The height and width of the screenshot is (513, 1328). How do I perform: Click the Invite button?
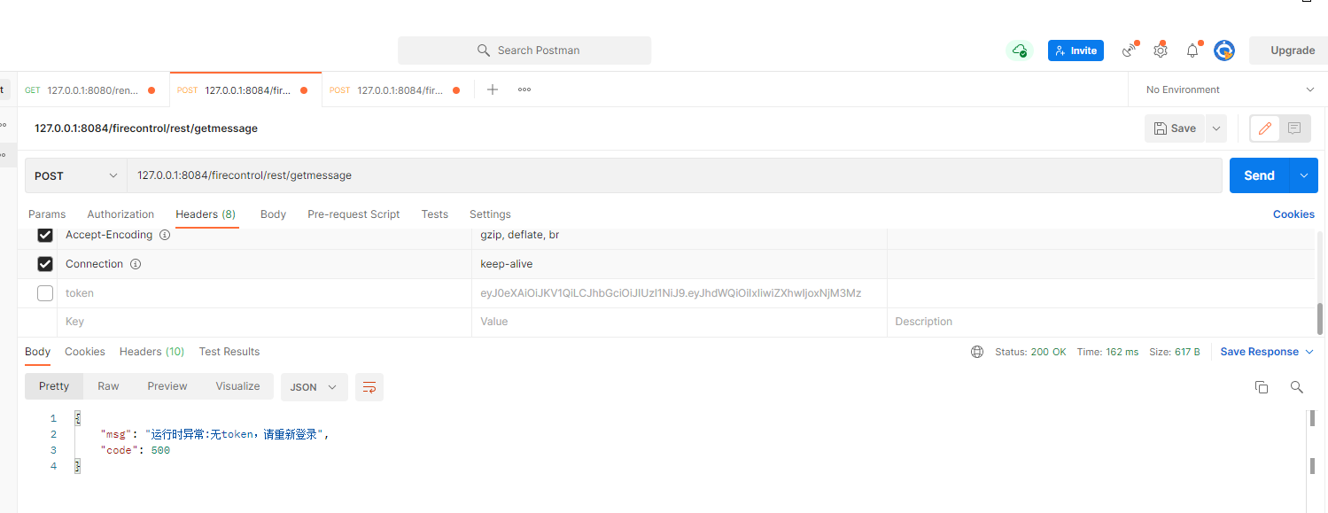[x=1076, y=51]
